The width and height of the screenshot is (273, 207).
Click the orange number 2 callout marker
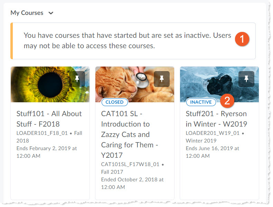227,101
